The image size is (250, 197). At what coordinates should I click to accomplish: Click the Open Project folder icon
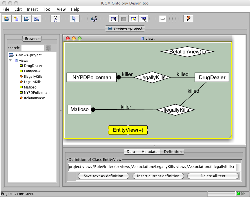pos(26,19)
